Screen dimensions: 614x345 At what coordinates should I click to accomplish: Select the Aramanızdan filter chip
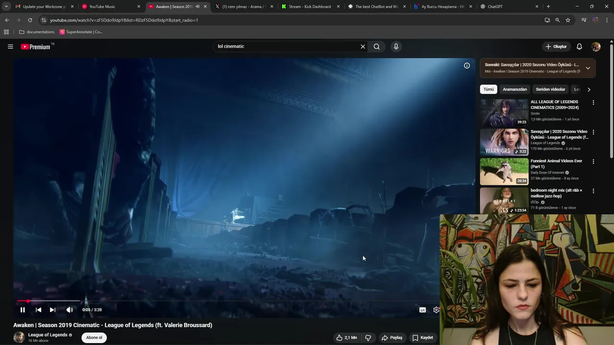pos(515,89)
